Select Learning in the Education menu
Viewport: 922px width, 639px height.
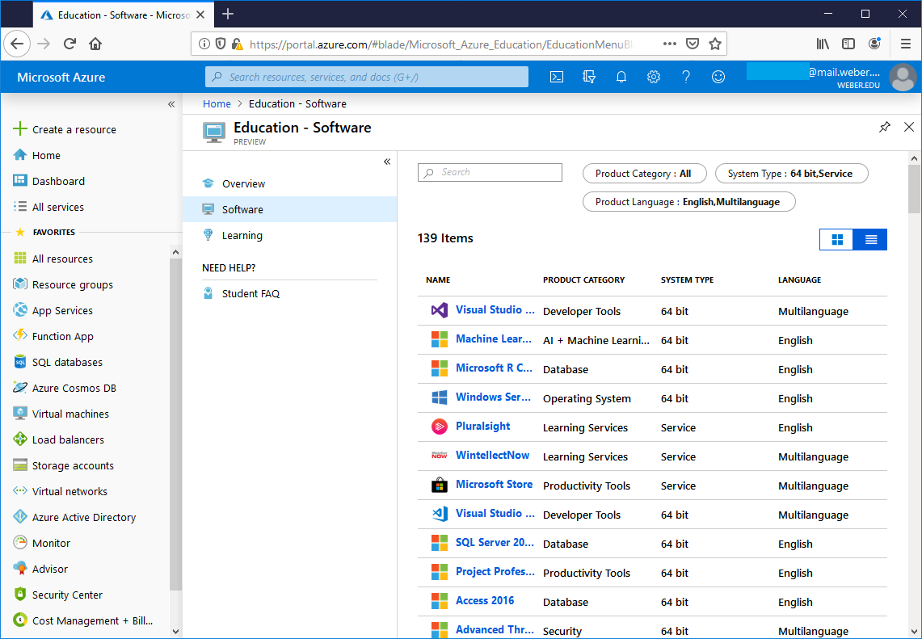242,235
